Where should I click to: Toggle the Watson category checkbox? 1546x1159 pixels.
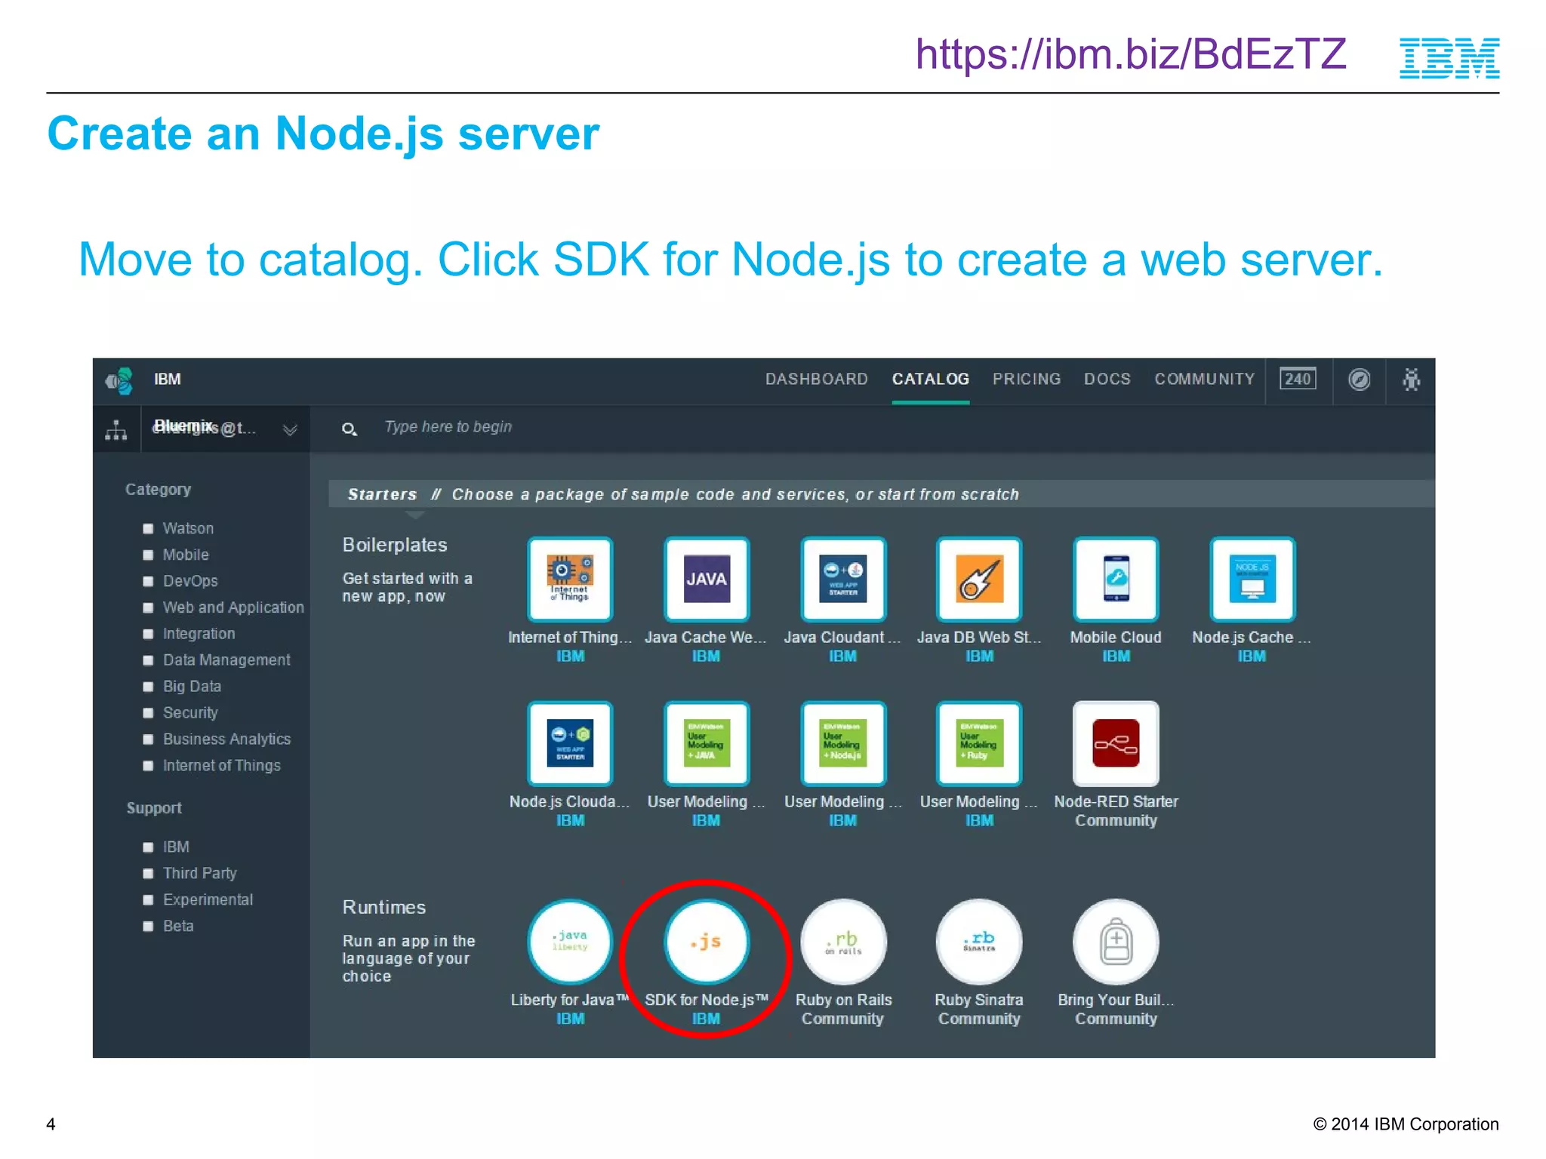[148, 529]
